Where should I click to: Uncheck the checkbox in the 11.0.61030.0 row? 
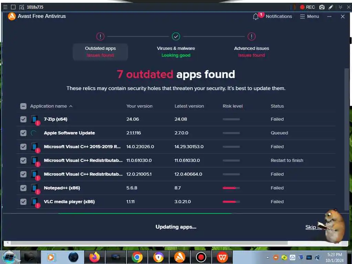pos(23,161)
